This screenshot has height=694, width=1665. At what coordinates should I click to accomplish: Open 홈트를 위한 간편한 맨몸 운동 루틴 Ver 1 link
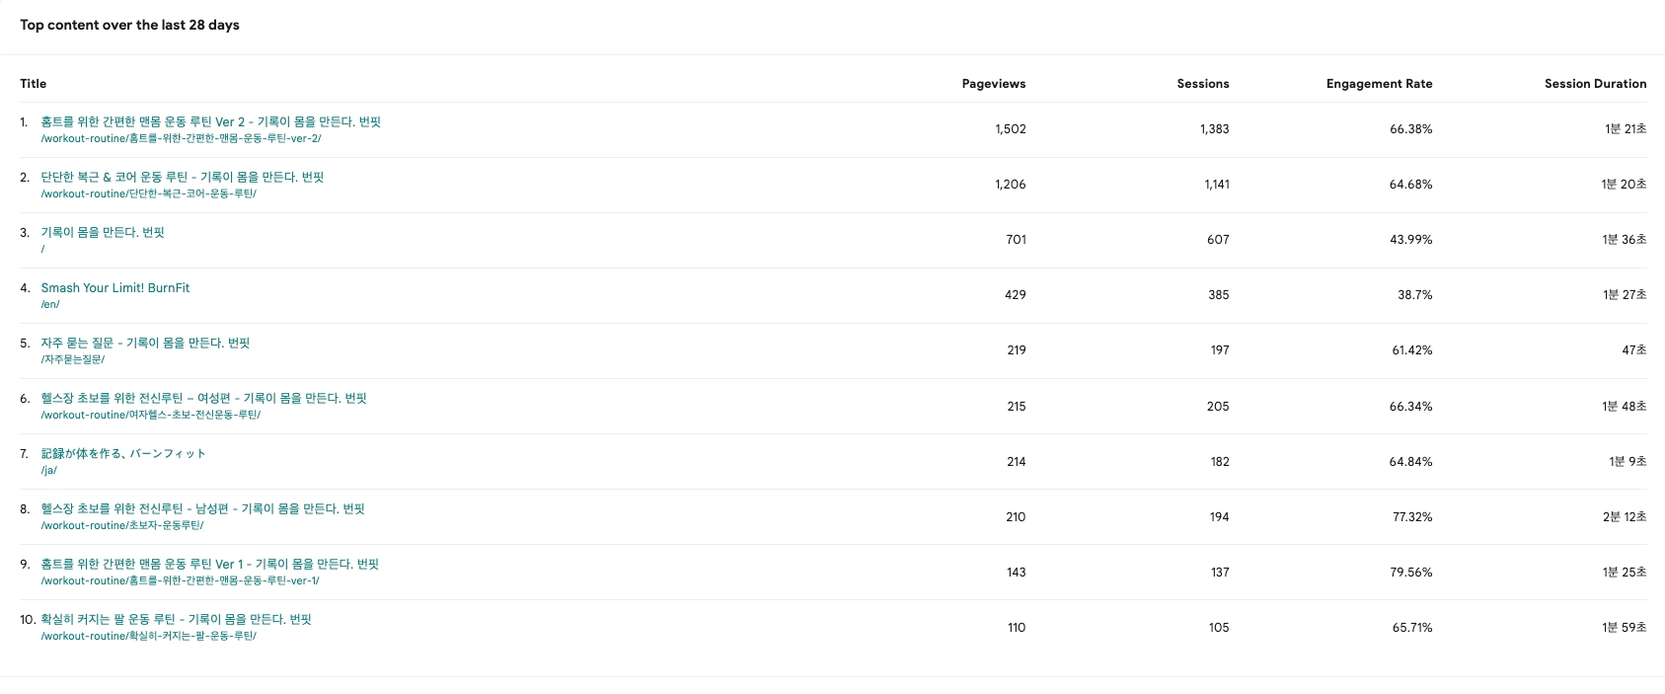[x=209, y=564]
